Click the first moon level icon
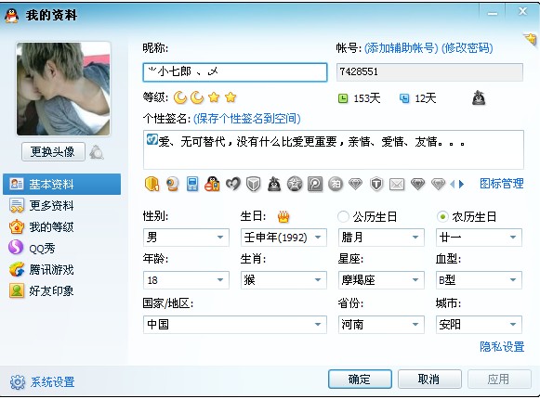Screen dimensions: 540x399 (179, 97)
